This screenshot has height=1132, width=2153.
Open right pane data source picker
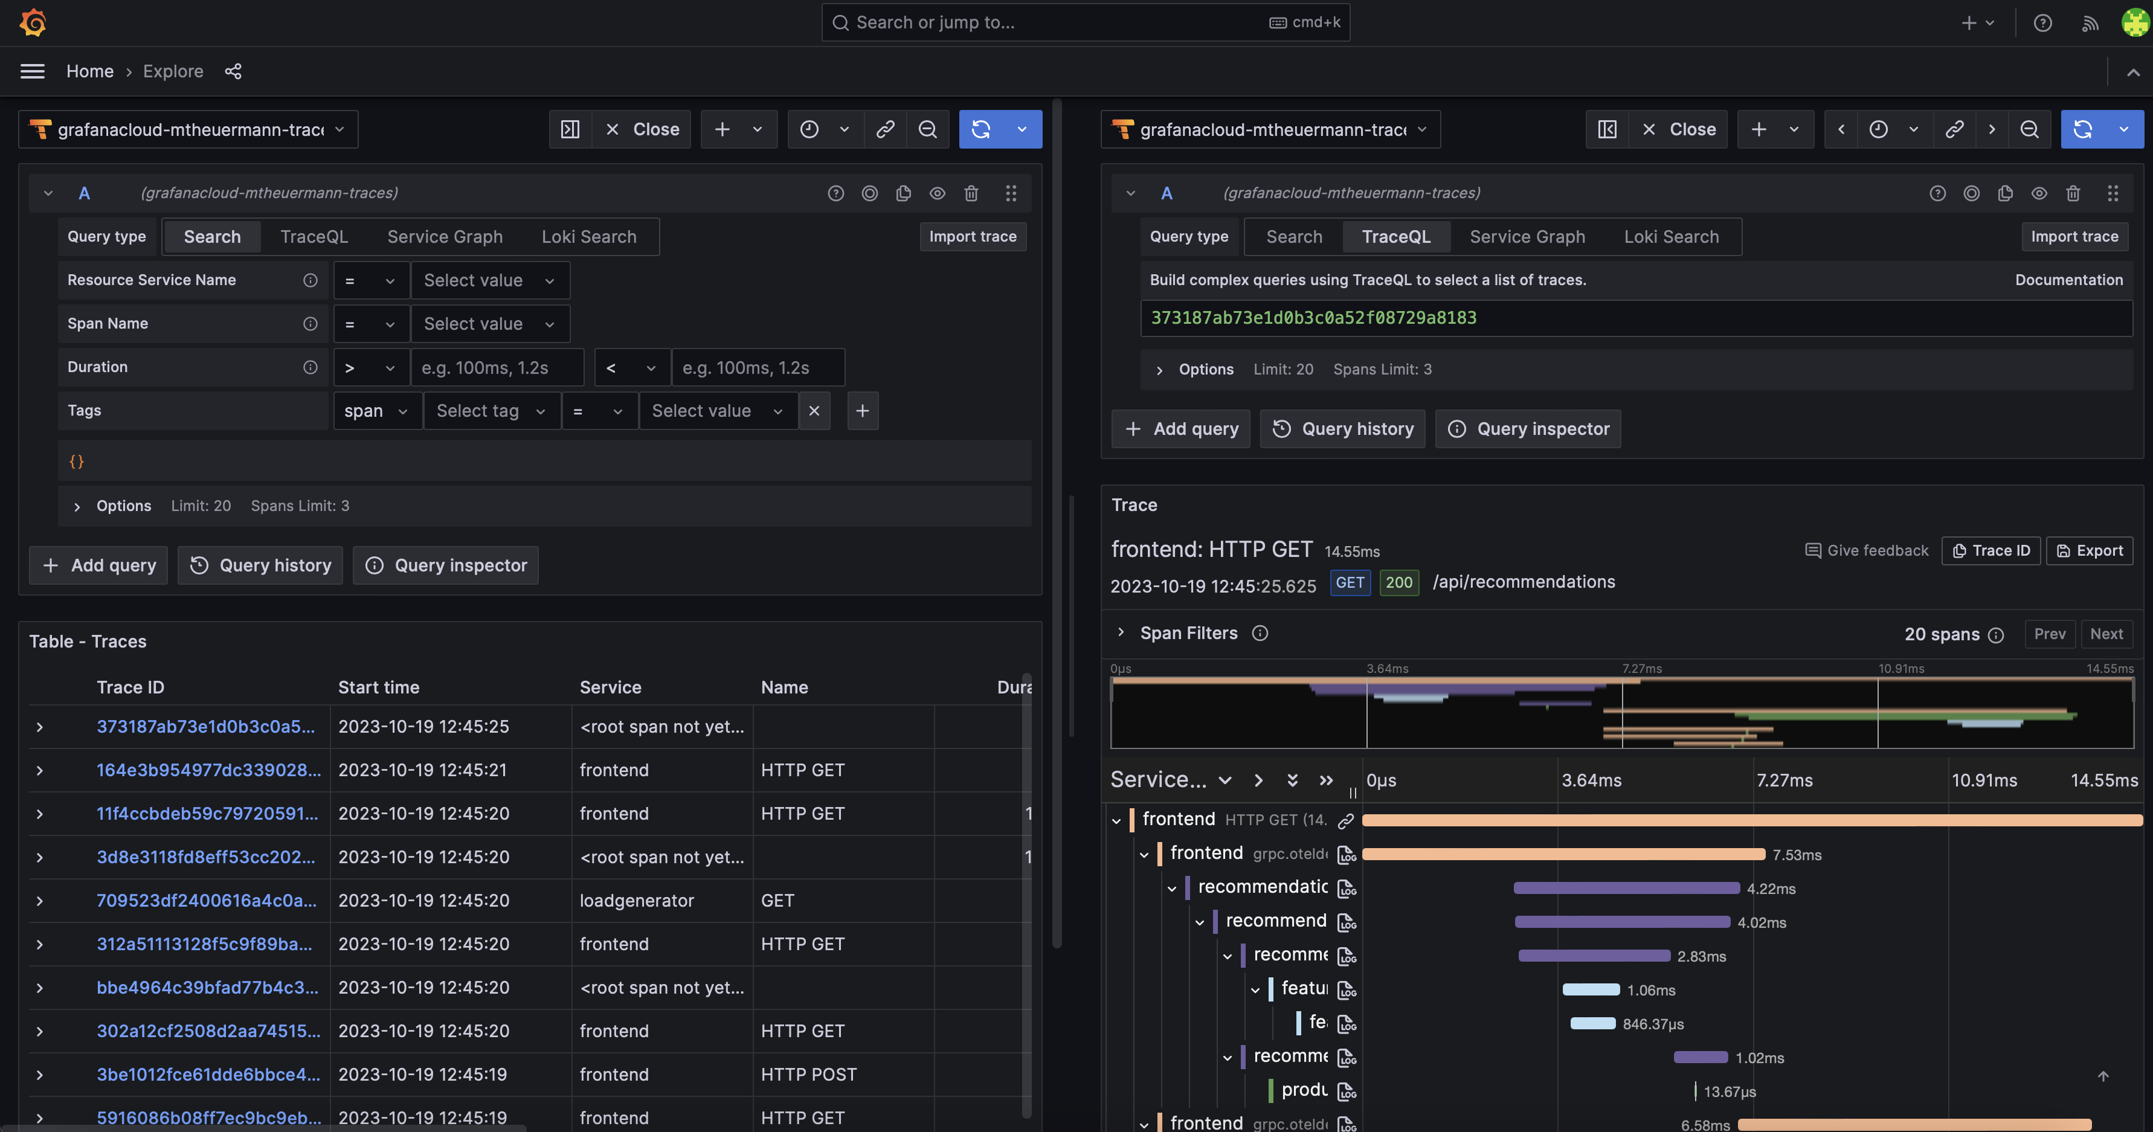click(1270, 129)
